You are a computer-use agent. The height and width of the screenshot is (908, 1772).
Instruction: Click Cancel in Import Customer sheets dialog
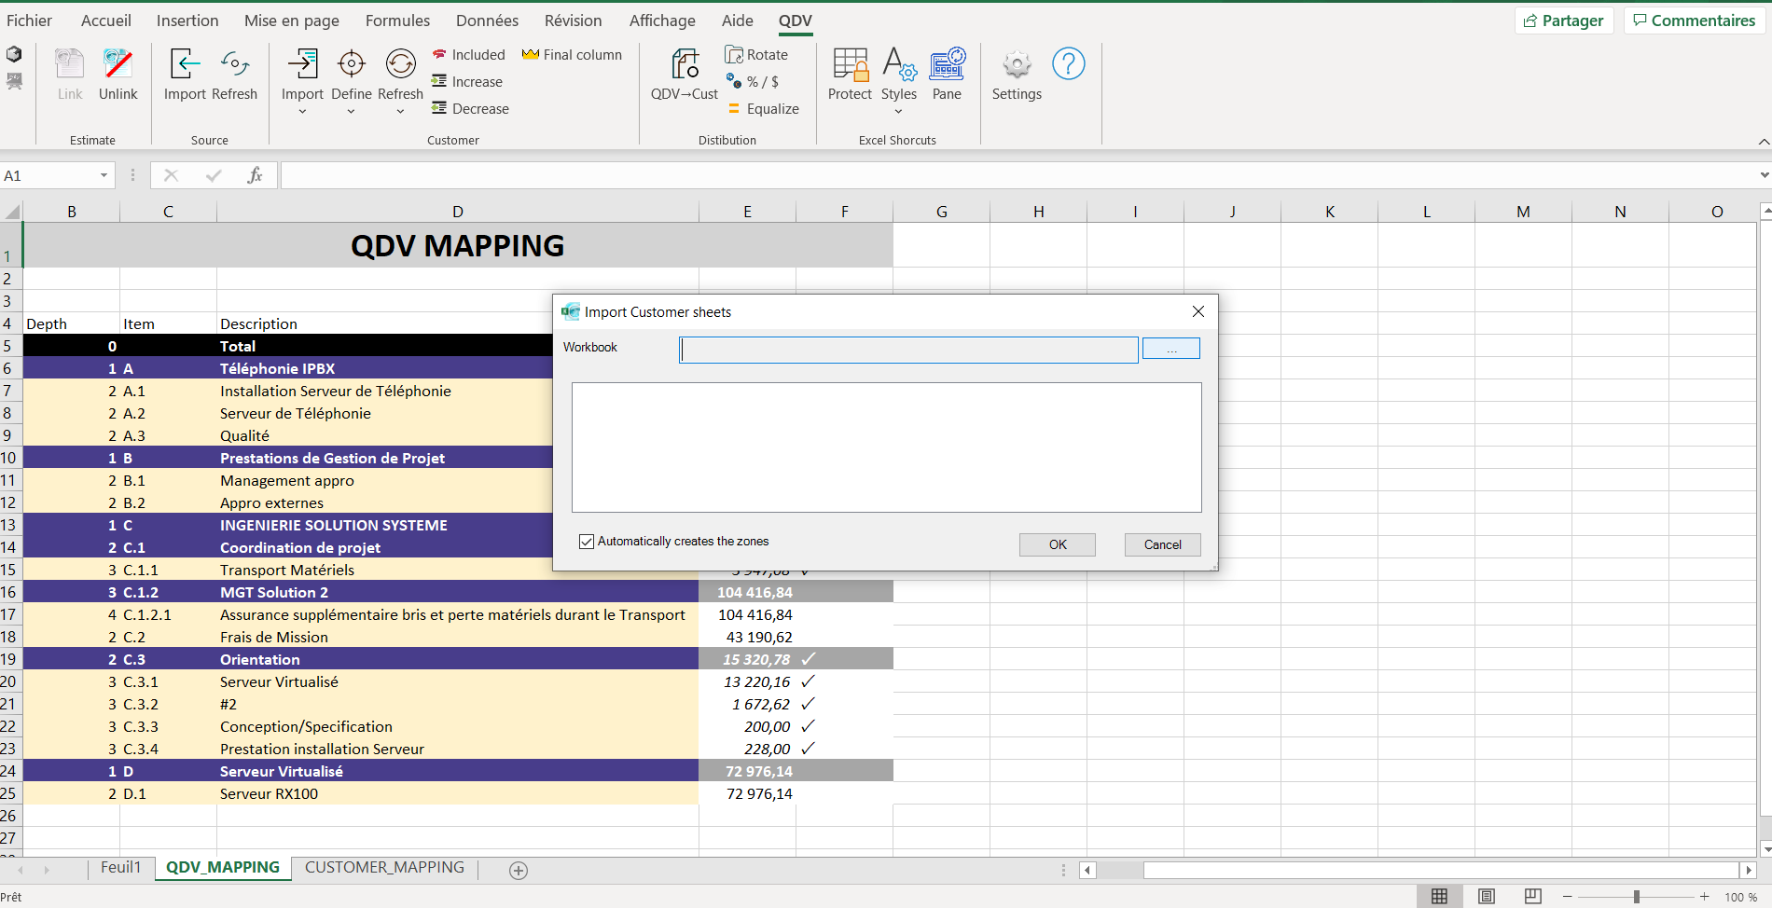point(1163,544)
